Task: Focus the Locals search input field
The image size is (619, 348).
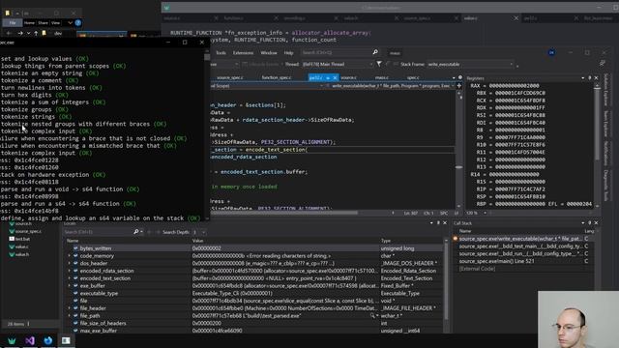Action: [x=99, y=232]
